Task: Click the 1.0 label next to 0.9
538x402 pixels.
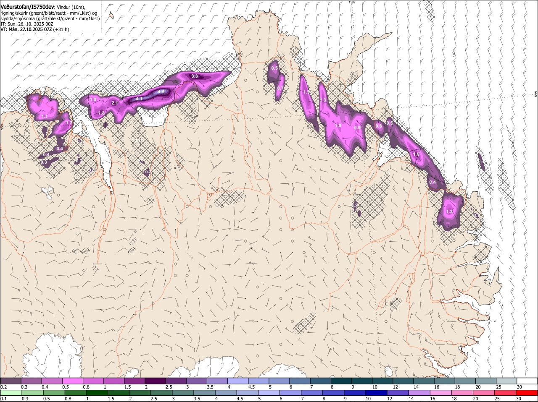Action: pyautogui.click(x=338, y=125)
